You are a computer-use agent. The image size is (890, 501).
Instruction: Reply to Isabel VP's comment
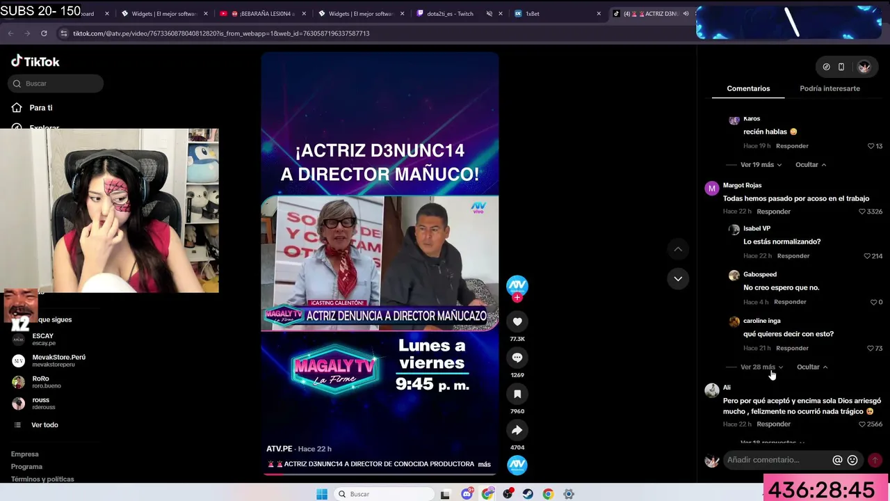[793, 256]
